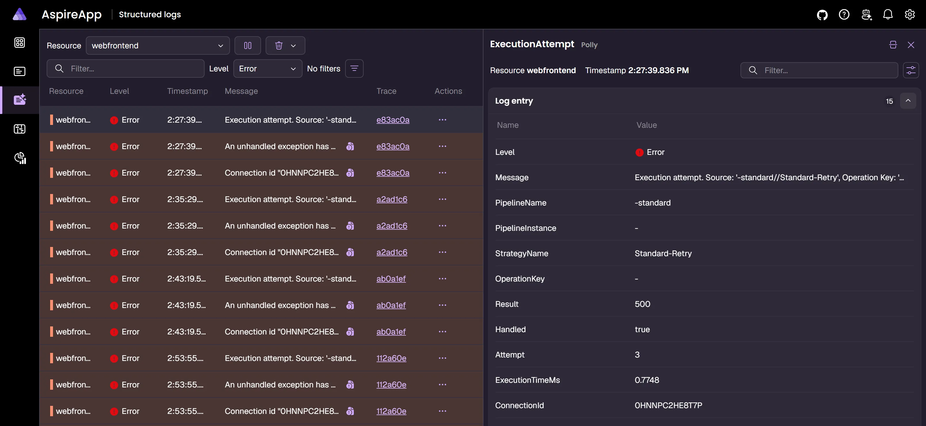The width and height of the screenshot is (926, 426).
Task: Click the Aspire logo icon
Action: (19, 14)
